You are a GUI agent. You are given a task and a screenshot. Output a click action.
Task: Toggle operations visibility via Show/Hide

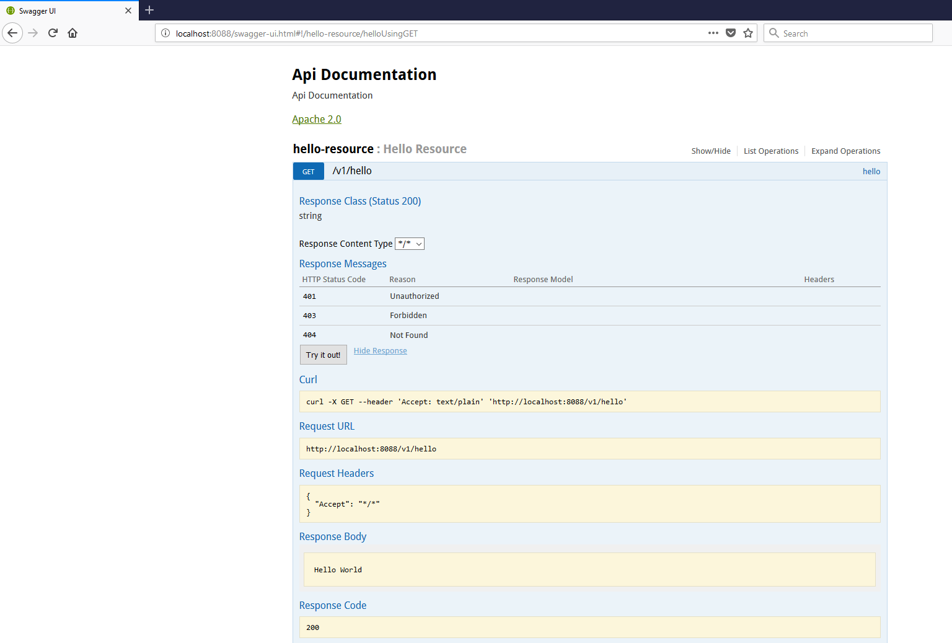(711, 151)
